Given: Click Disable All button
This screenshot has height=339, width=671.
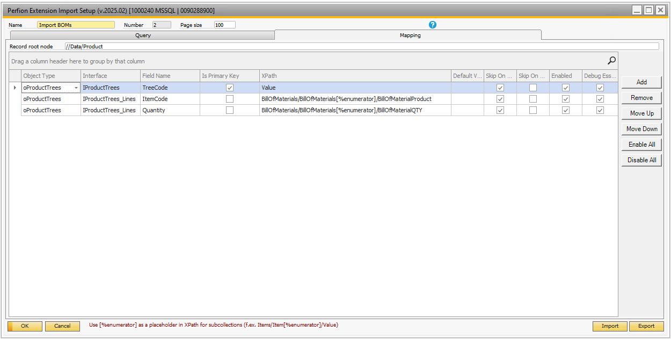Looking at the screenshot, I should click(x=641, y=160).
